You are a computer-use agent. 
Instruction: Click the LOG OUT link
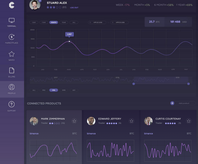pyautogui.click(x=74, y=7)
